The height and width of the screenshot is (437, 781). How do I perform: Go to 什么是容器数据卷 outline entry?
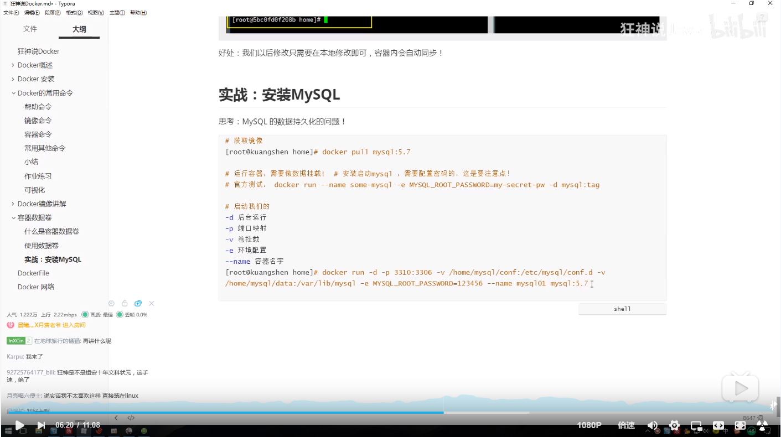(51, 232)
